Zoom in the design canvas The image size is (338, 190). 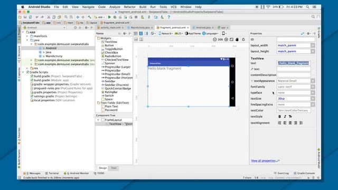pos(226,40)
